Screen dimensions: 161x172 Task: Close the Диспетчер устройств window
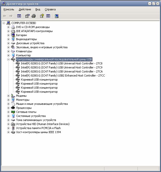click(158, 4)
